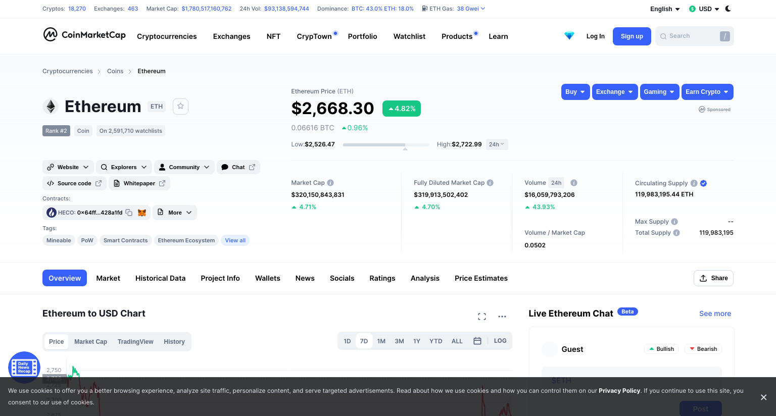Click the Ethereum coin logo
Screen dimensions: 776x416
pos(50,107)
